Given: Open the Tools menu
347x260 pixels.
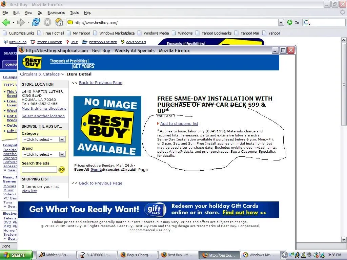Looking at the screenshot, I should click(x=74, y=13).
